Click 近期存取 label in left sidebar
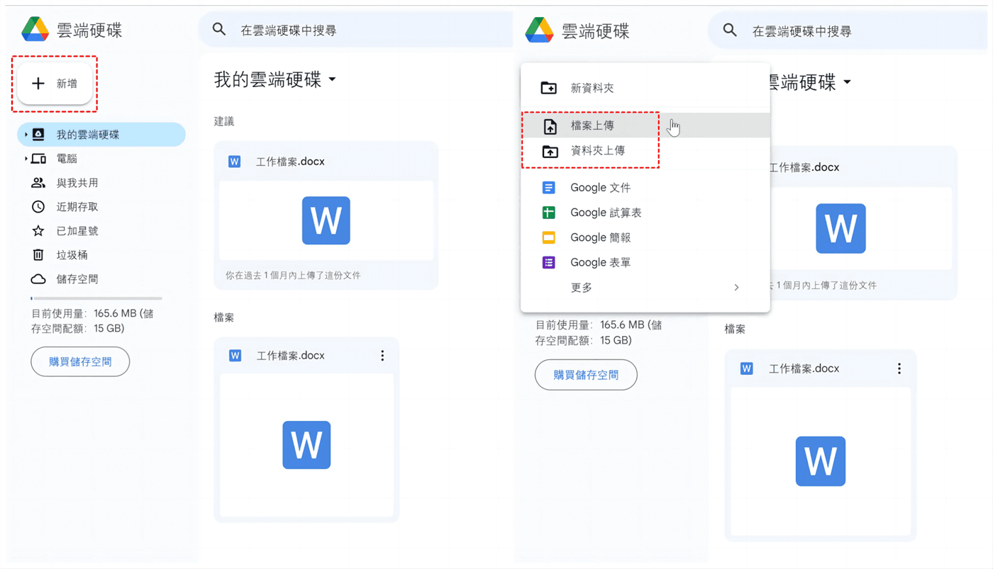This screenshot has width=993, height=569. click(77, 207)
